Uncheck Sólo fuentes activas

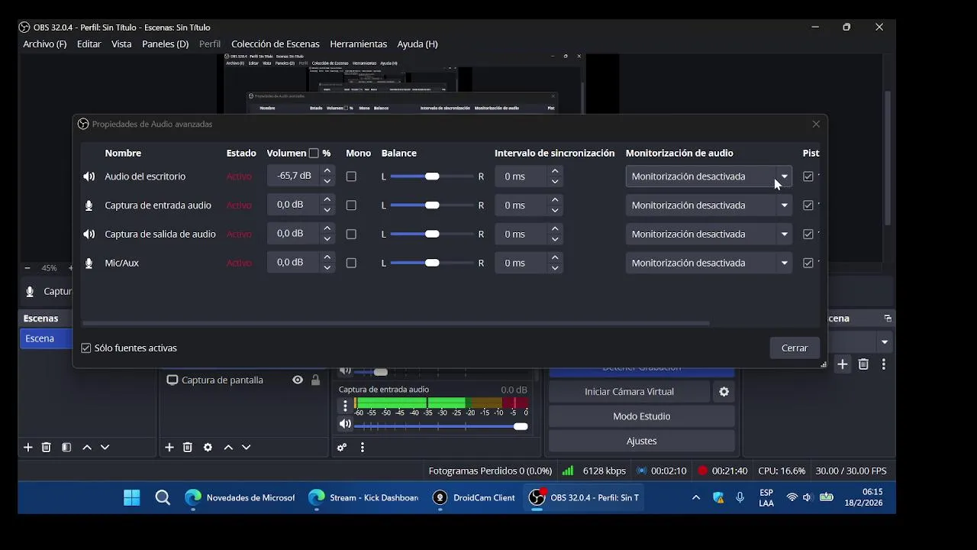pos(86,348)
